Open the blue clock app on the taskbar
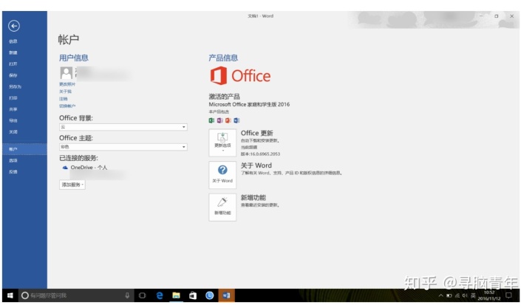This screenshot has height=305, width=532. pyautogui.click(x=210, y=295)
